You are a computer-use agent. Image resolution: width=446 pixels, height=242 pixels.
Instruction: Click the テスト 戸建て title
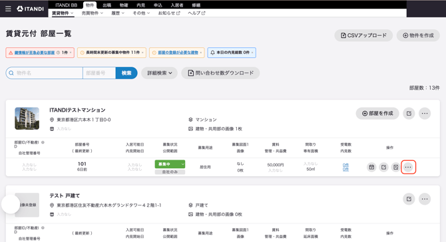pyautogui.click(x=65, y=195)
